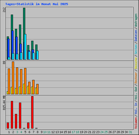Click day 1 on the x-axis
139x135 pixels.
click(9, 132)
